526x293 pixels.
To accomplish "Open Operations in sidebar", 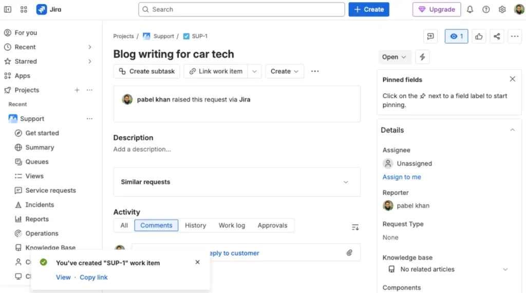I will [42, 233].
